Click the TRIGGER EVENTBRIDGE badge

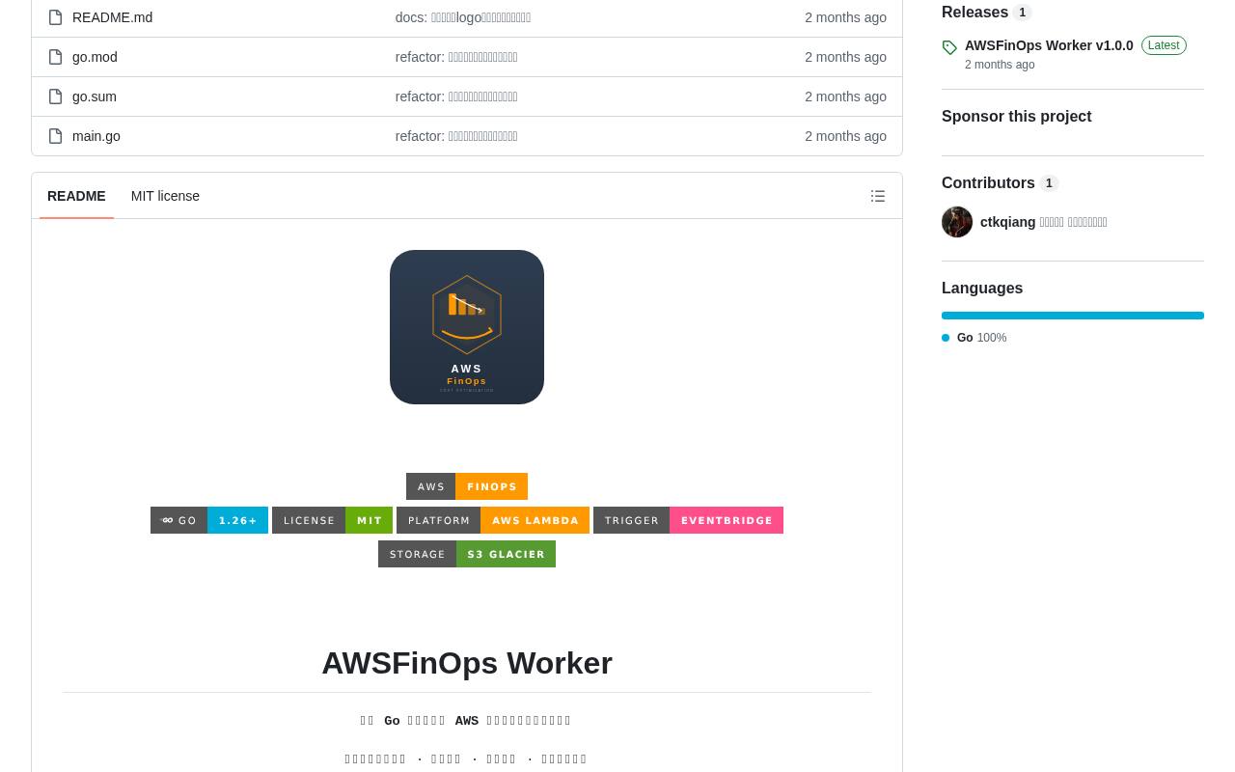coord(688,520)
